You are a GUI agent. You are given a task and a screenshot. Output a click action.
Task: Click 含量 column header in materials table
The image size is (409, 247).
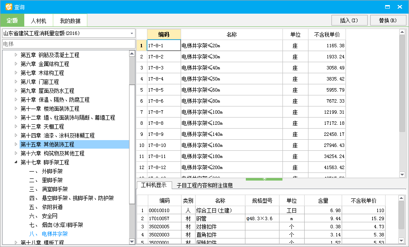coord(323,201)
